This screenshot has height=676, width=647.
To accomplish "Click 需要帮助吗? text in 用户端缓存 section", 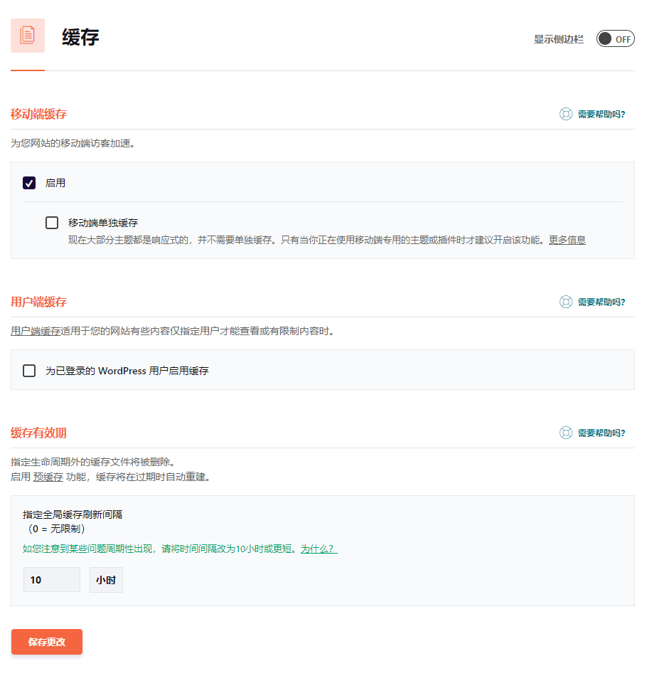I will point(601,302).
